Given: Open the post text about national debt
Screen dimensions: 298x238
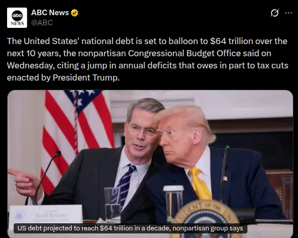Looking at the screenshot, I should (x=147, y=59).
